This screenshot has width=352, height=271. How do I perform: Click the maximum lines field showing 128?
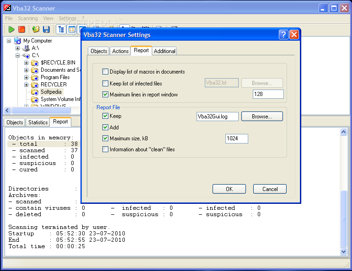click(268, 94)
